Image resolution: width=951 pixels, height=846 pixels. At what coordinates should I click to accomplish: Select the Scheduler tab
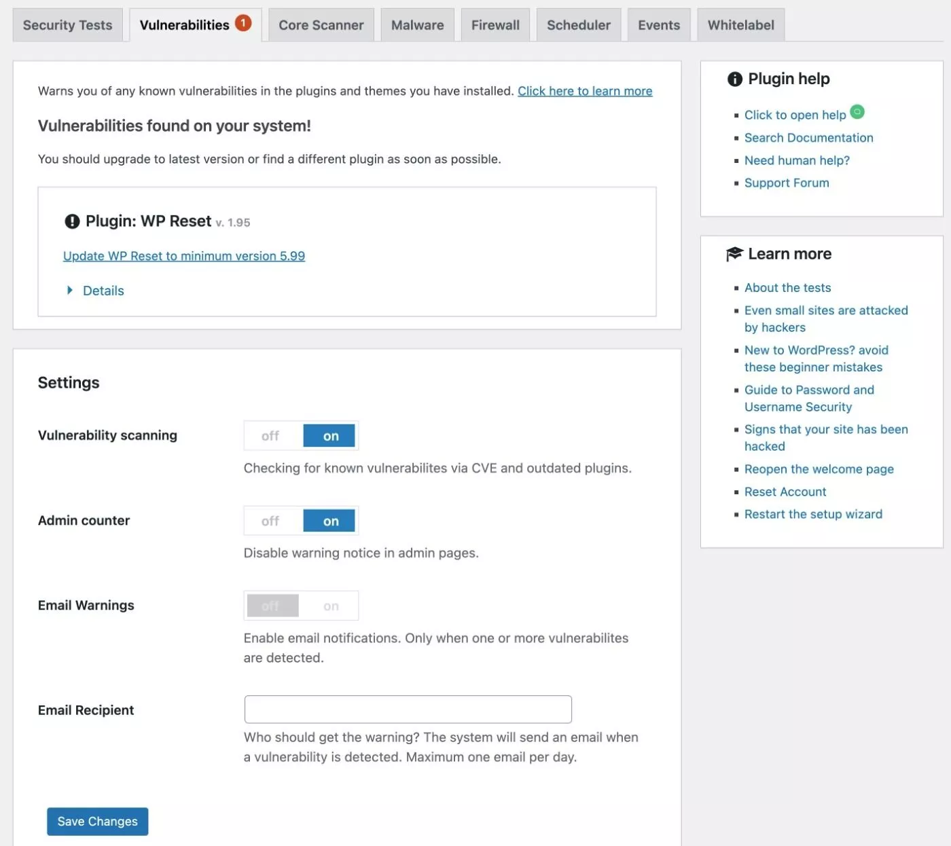click(578, 25)
